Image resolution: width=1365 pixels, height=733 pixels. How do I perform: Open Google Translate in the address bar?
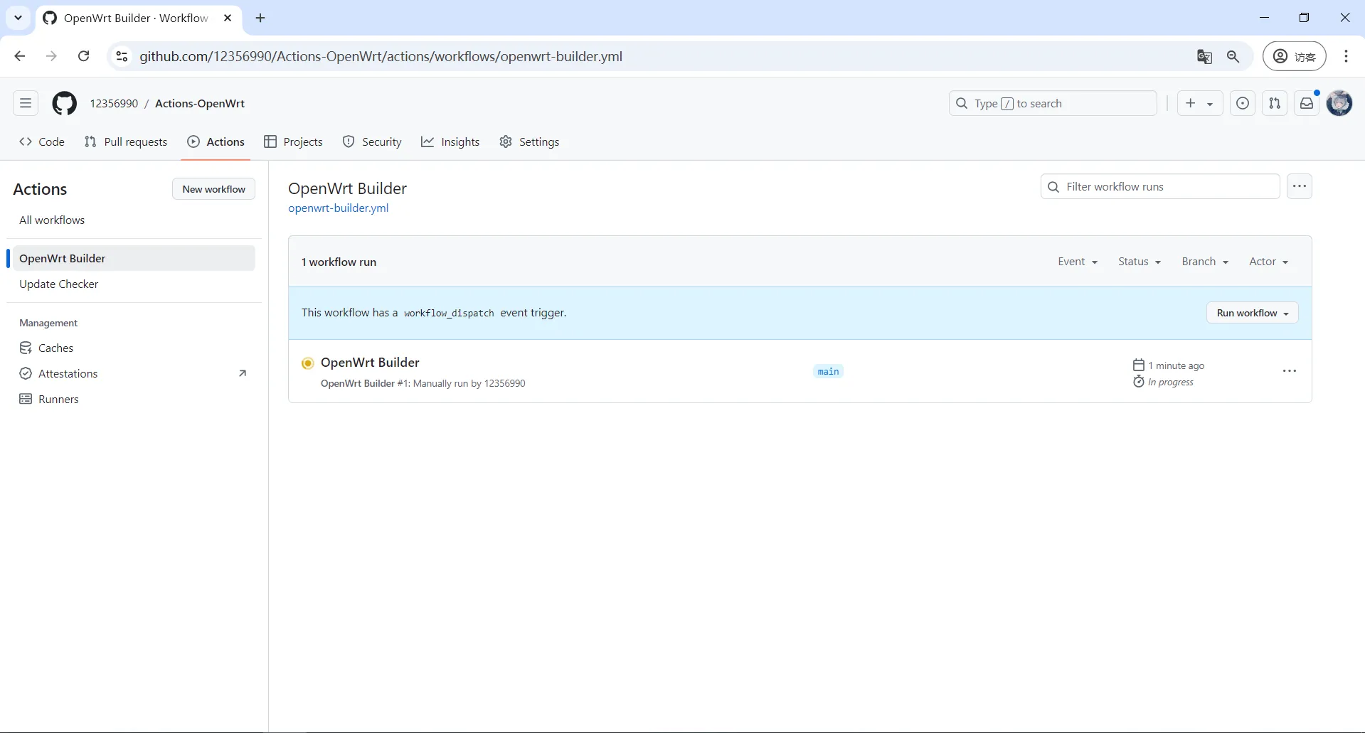1204,56
